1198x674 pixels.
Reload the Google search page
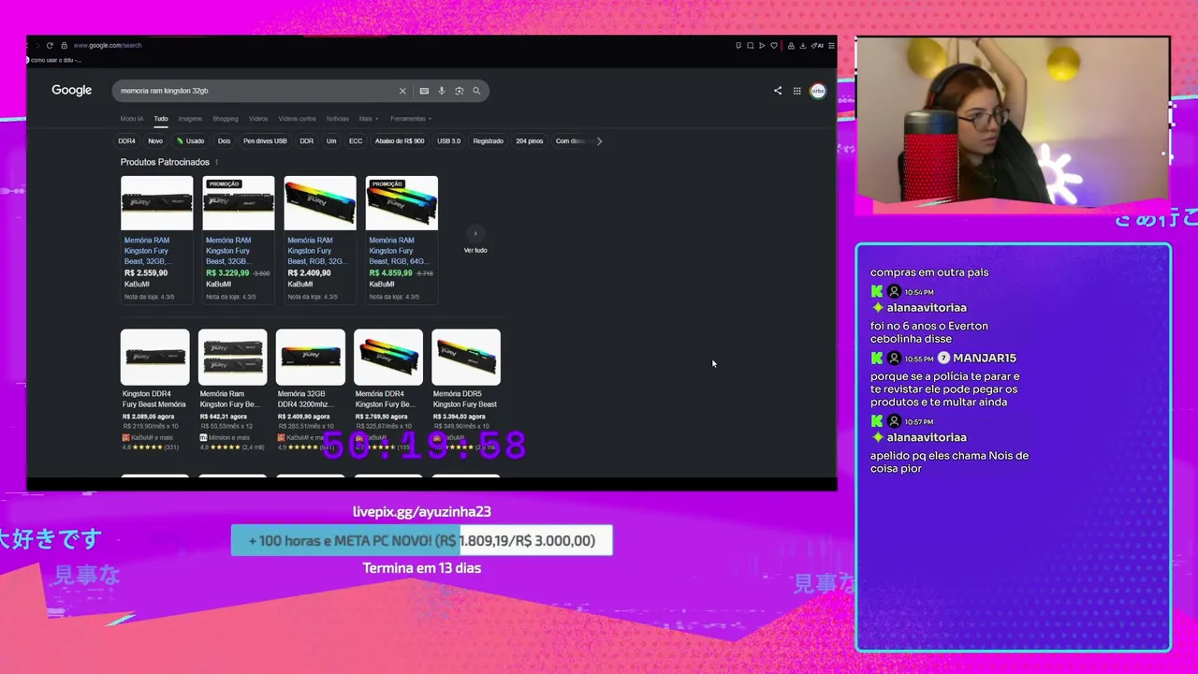[x=50, y=45]
